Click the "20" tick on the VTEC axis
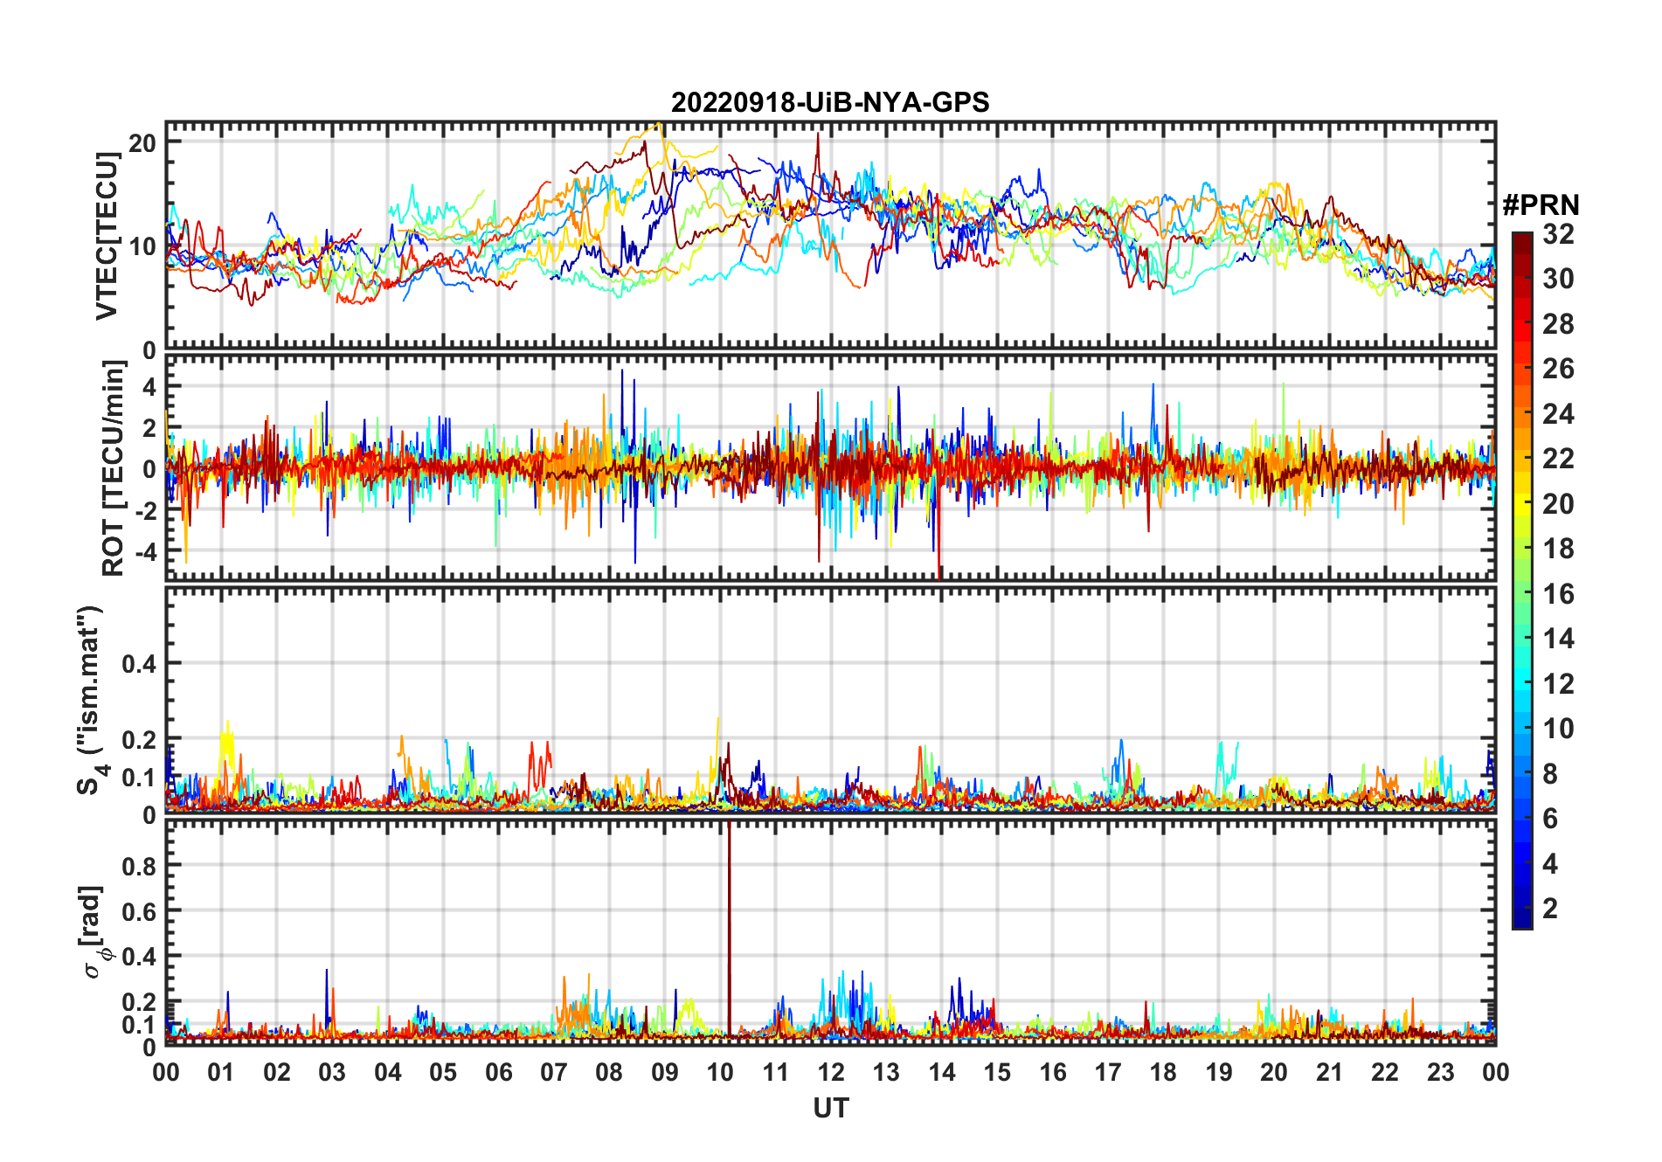The height and width of the screenshot is (1162, 1662). click(x=142, y=142)
